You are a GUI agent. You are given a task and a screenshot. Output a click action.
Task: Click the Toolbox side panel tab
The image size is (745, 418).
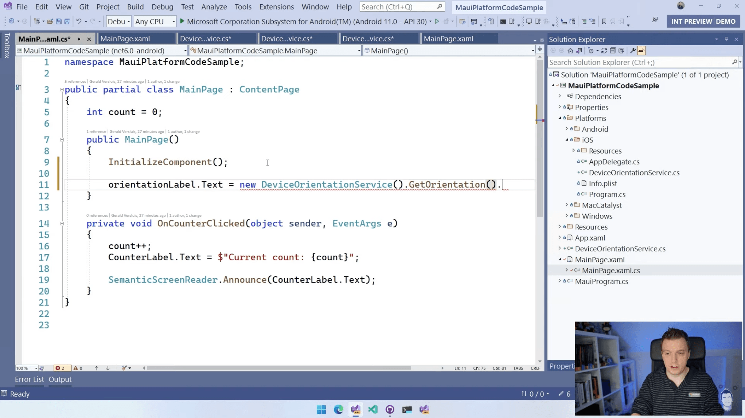click(x=7, y=46)
